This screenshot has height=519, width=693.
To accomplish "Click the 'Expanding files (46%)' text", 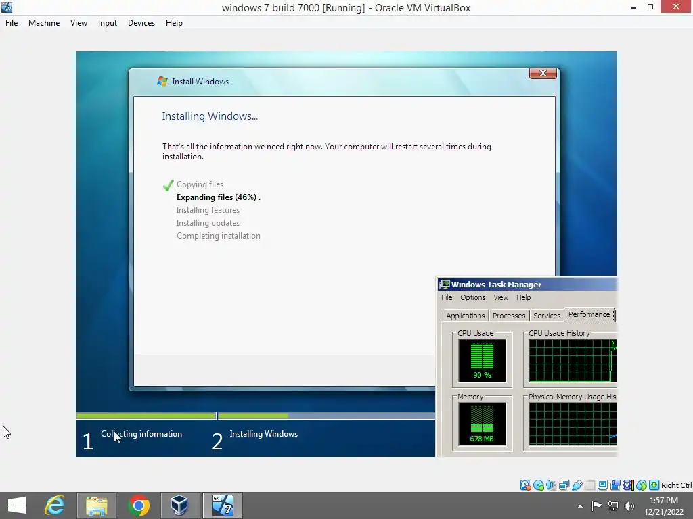I will point(219,197).
